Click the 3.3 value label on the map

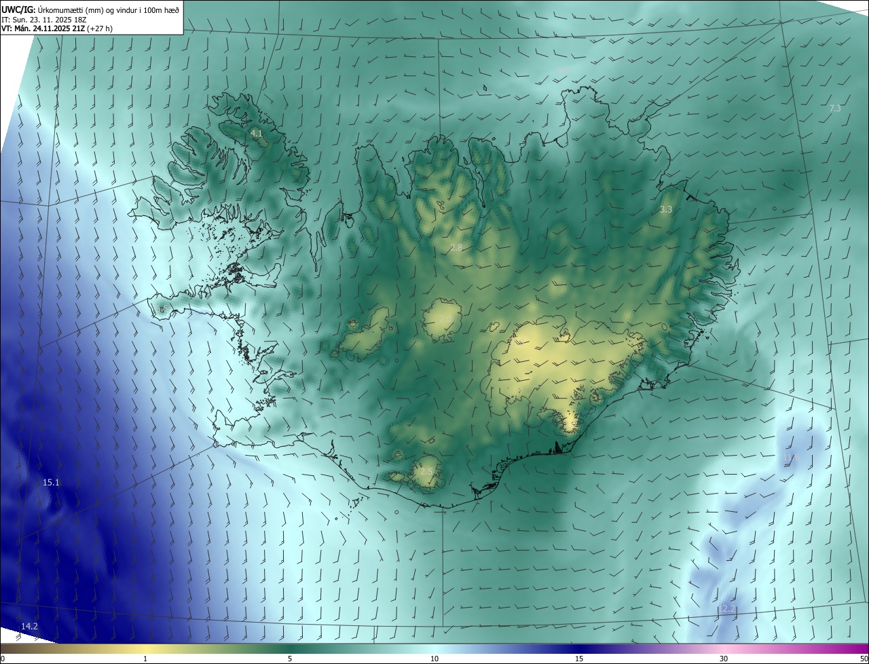tap(666, 210)
